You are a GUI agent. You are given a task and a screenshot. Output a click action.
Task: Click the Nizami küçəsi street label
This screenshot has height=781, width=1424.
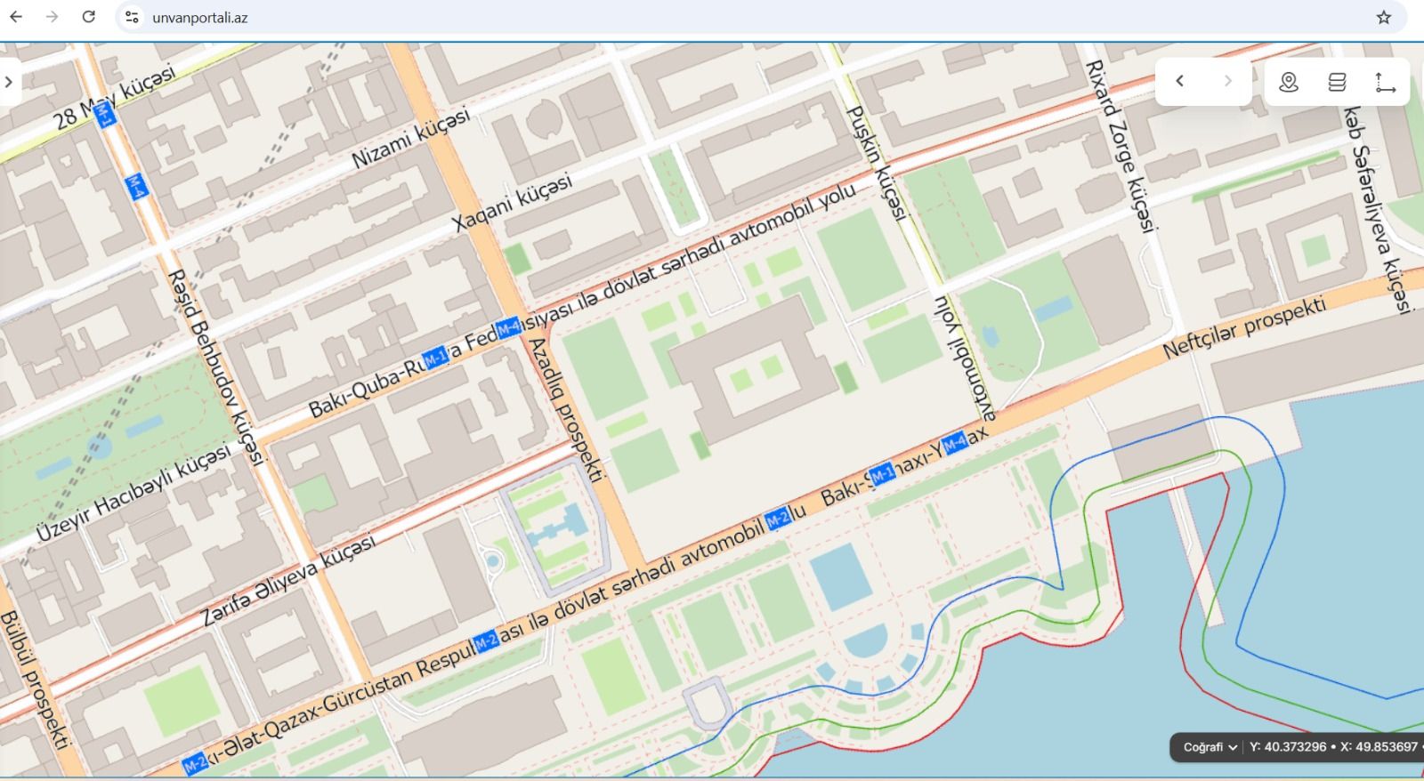tap(410, 140)
